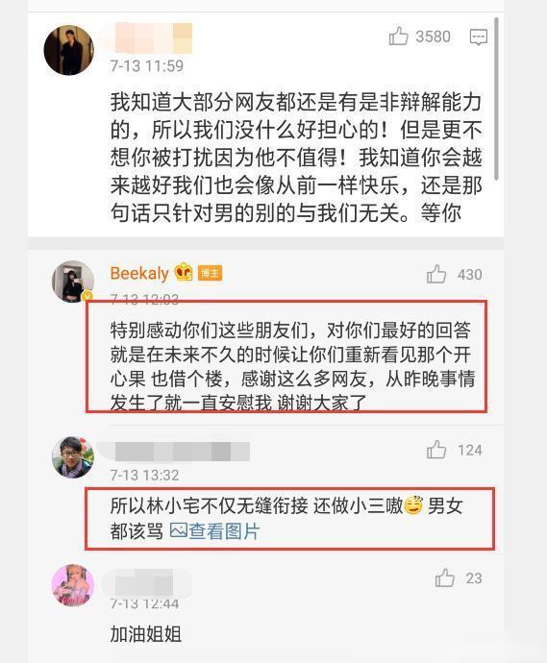The width and height of the screenshot is (547, 663).
Task: Click the vertical scrollbar on the right
Action: pyautogui.click(x=497, y=98)
